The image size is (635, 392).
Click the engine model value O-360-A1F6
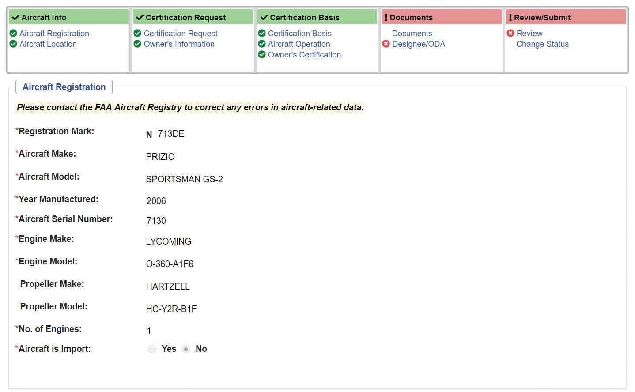click(170, 264)
